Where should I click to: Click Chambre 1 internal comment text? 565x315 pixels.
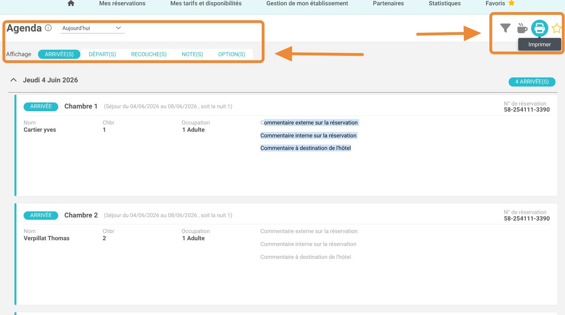coord(308,135)
